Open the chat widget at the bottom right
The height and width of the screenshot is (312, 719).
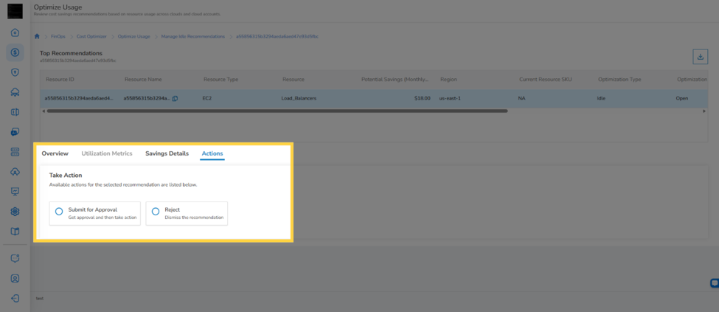coord(714,283)
